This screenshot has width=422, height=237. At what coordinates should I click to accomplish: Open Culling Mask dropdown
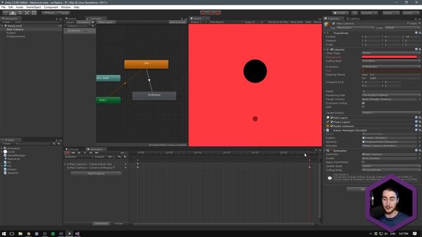(391, 61)
